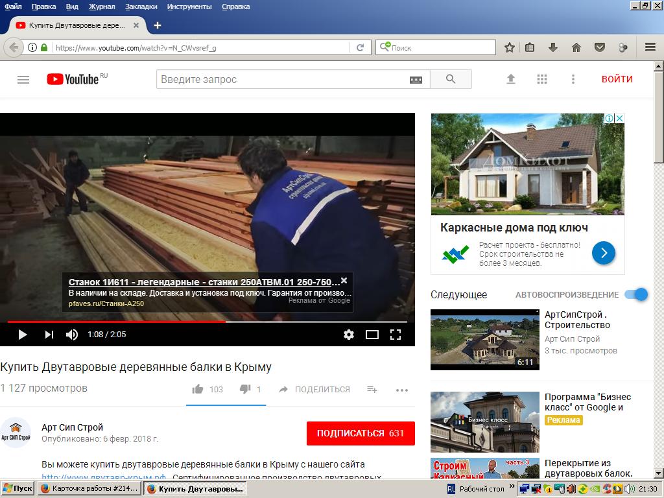The height and width of the screenshot is (498, 664).
Task: Click the RU language indicator in taskbar
Action: (451, 489)
